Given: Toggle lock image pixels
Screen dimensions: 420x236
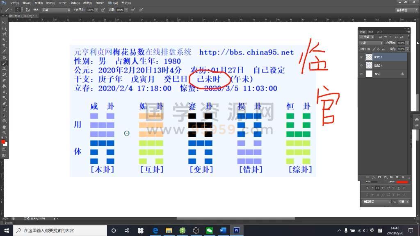Looking at the screenshot, I should point(374,49).
